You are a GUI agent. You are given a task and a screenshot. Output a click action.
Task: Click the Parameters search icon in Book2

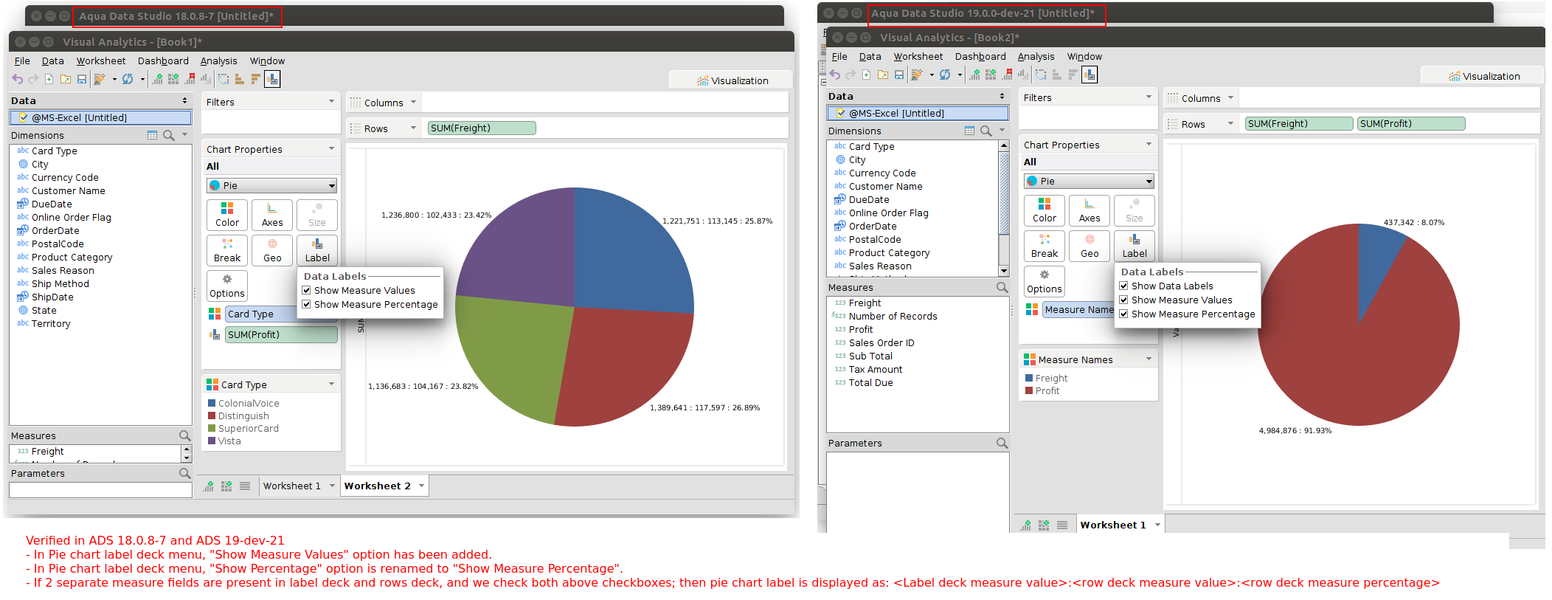(1002, 443)
